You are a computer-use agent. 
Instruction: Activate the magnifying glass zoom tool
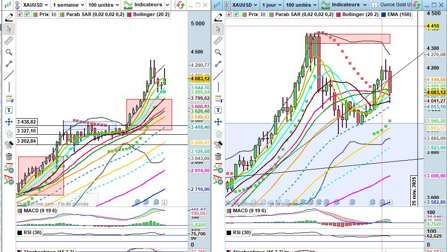coord(9,52)
